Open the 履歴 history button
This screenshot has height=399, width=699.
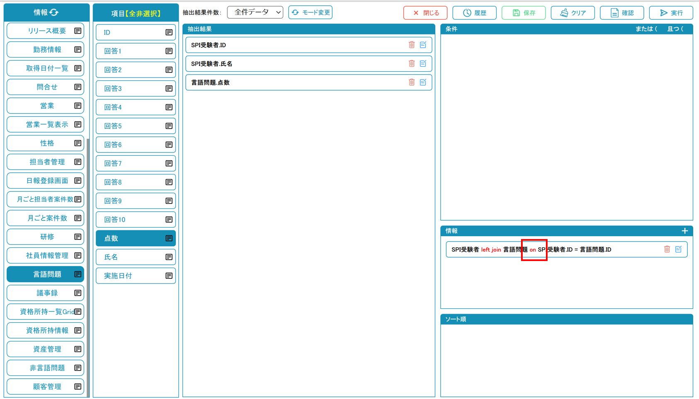(475, 13)
